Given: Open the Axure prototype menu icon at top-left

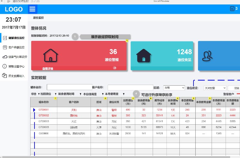Looking at the screenshot, I should tap(9, 1).
